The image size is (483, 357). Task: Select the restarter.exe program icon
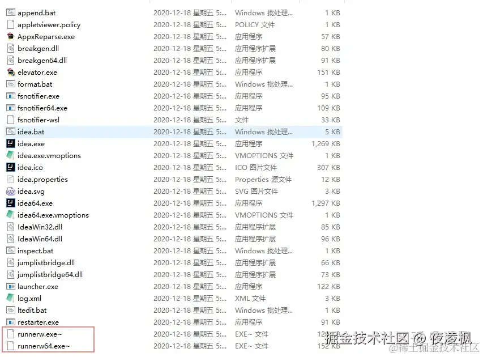coord(12,322)
